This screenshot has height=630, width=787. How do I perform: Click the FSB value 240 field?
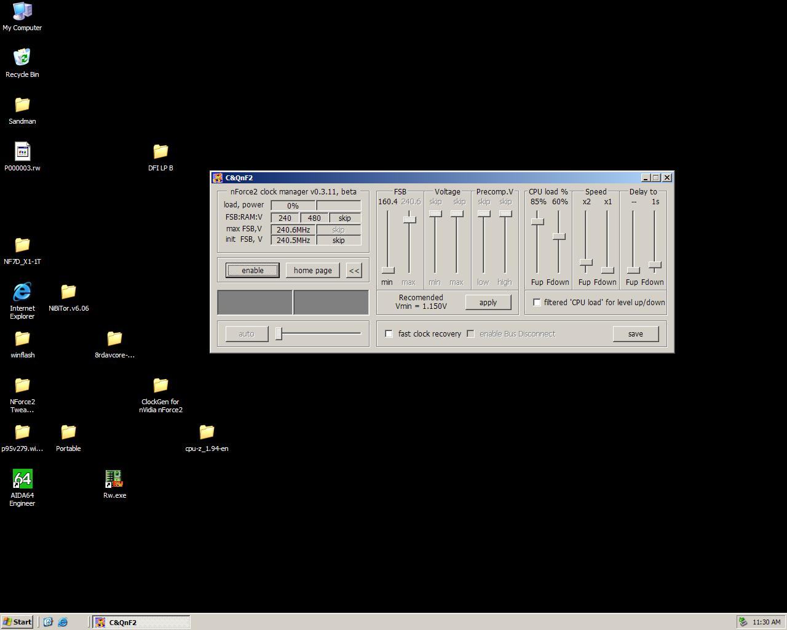[x=285, y=218]
